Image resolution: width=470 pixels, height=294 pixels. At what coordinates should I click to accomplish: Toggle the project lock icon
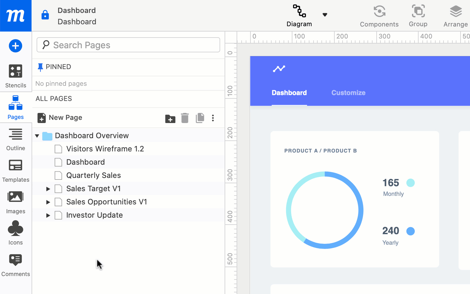pyautogui.click(x=45, y=15)
